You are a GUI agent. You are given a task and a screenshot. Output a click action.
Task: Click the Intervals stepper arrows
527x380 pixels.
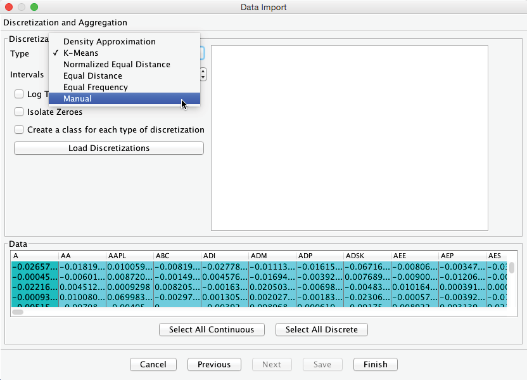203,74
